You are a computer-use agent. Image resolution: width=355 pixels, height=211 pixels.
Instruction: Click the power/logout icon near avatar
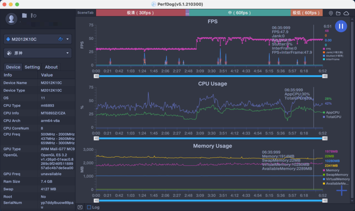click(33, 16)
